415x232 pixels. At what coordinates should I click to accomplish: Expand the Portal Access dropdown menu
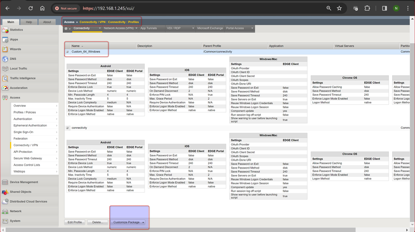pyautogui.click(x=252, y=29)
